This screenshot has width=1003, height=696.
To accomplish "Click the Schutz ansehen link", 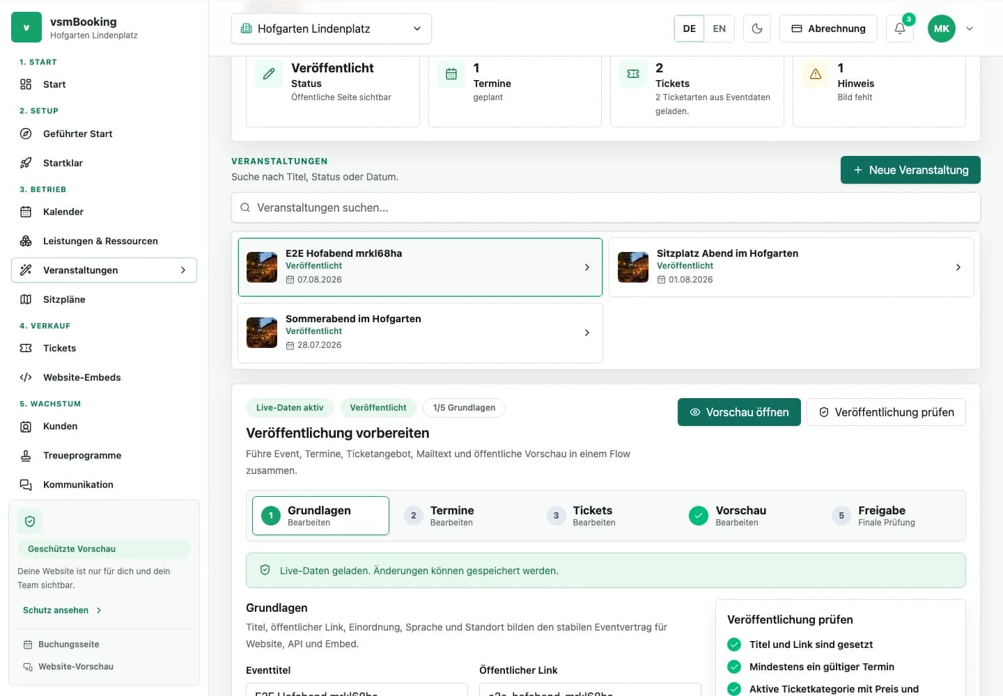I will tap(62, 610).
